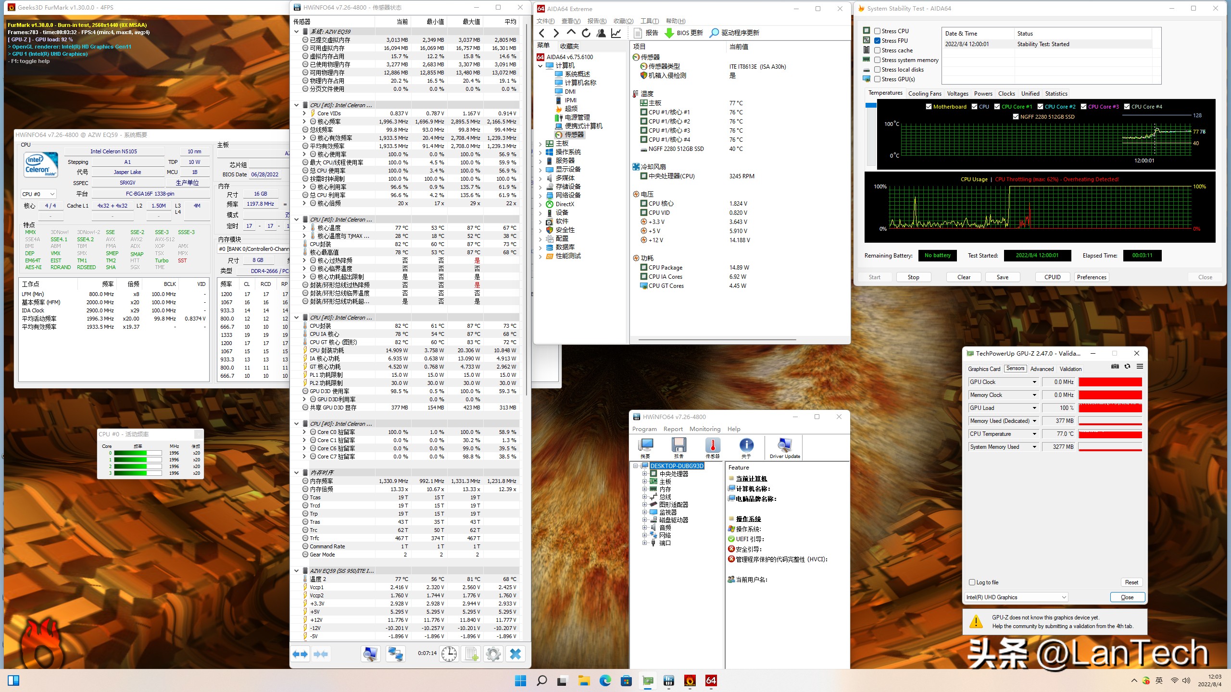Switch to the Cooling Fans tab

(924, 94)
